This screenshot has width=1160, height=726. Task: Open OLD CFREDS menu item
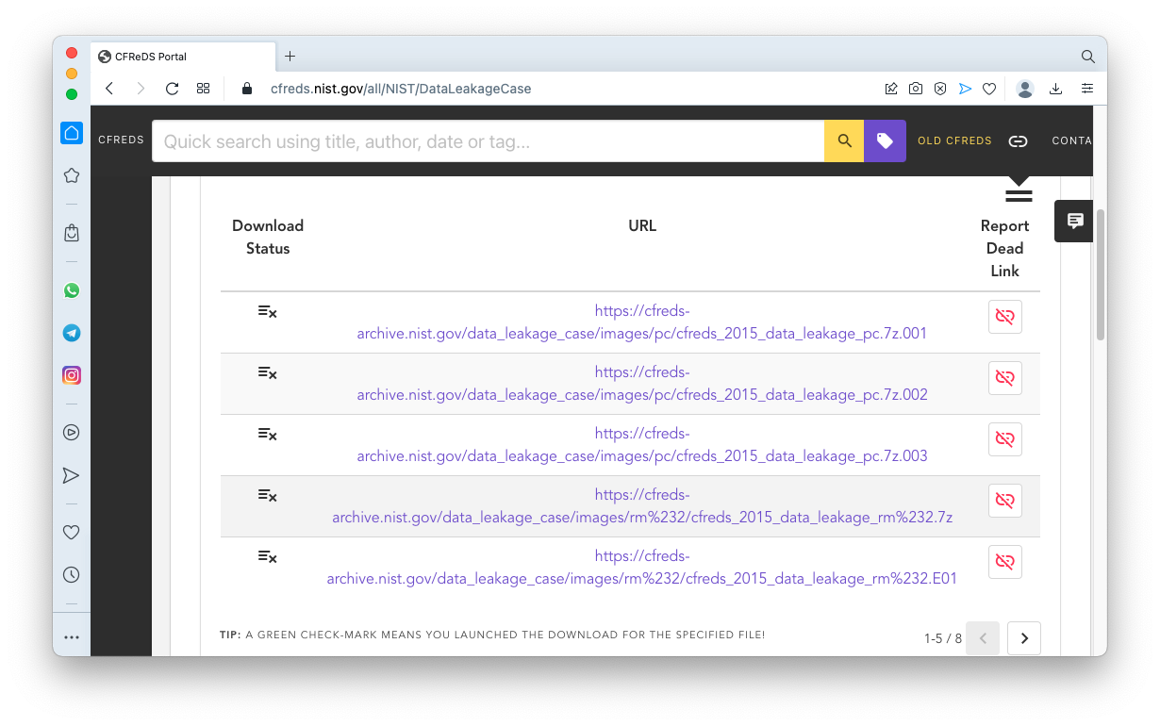tap(954, 140)
